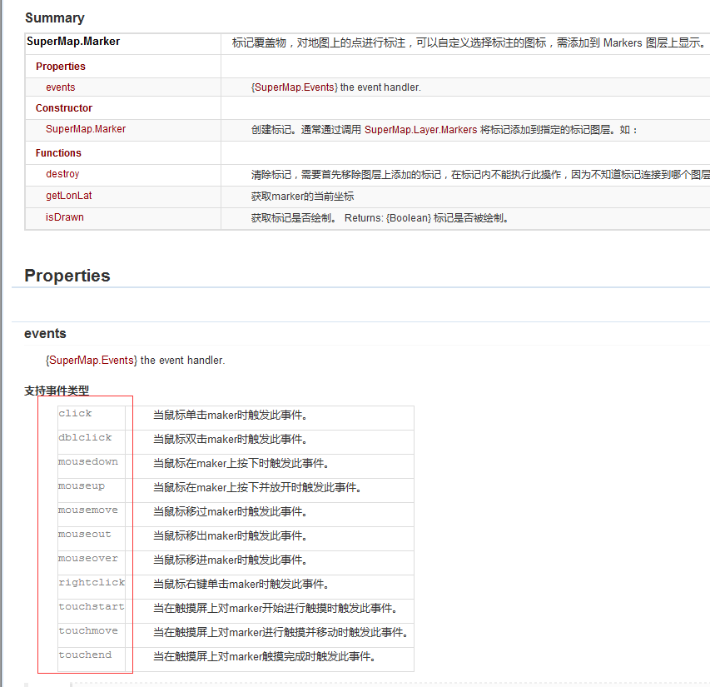Click the touchend description about 触摸完成
The image size is (710, 687).
(x=265, y=657)
